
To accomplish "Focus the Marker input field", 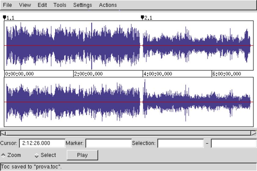I will [108, 143].
